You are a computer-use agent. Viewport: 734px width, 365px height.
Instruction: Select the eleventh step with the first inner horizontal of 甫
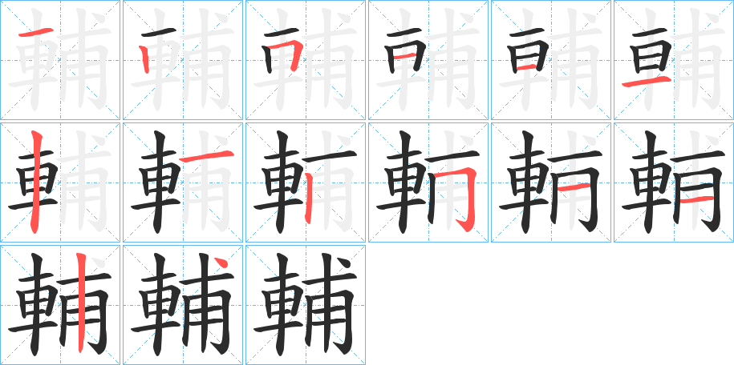(x=551, y=182)
